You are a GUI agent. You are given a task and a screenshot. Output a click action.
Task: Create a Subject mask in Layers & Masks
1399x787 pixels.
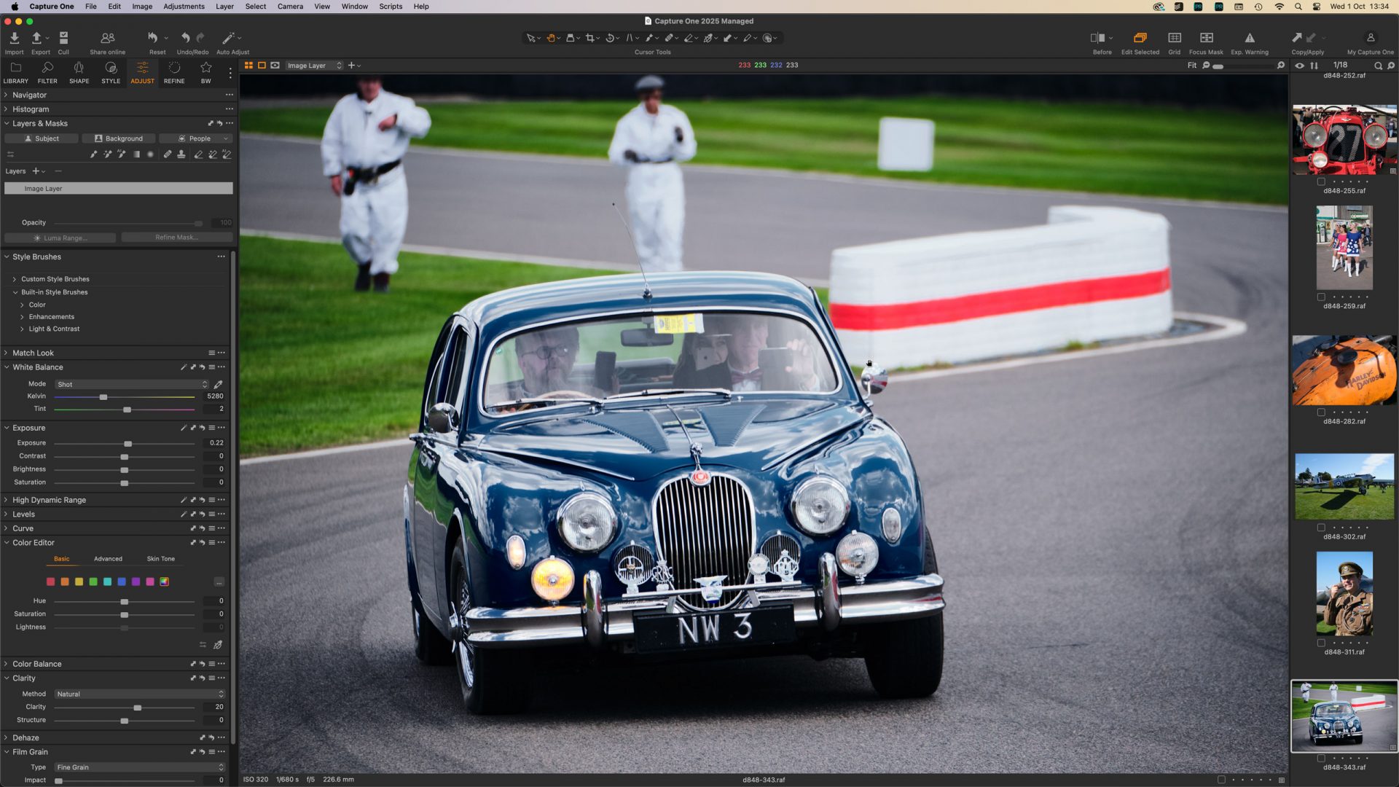[41, 138]
